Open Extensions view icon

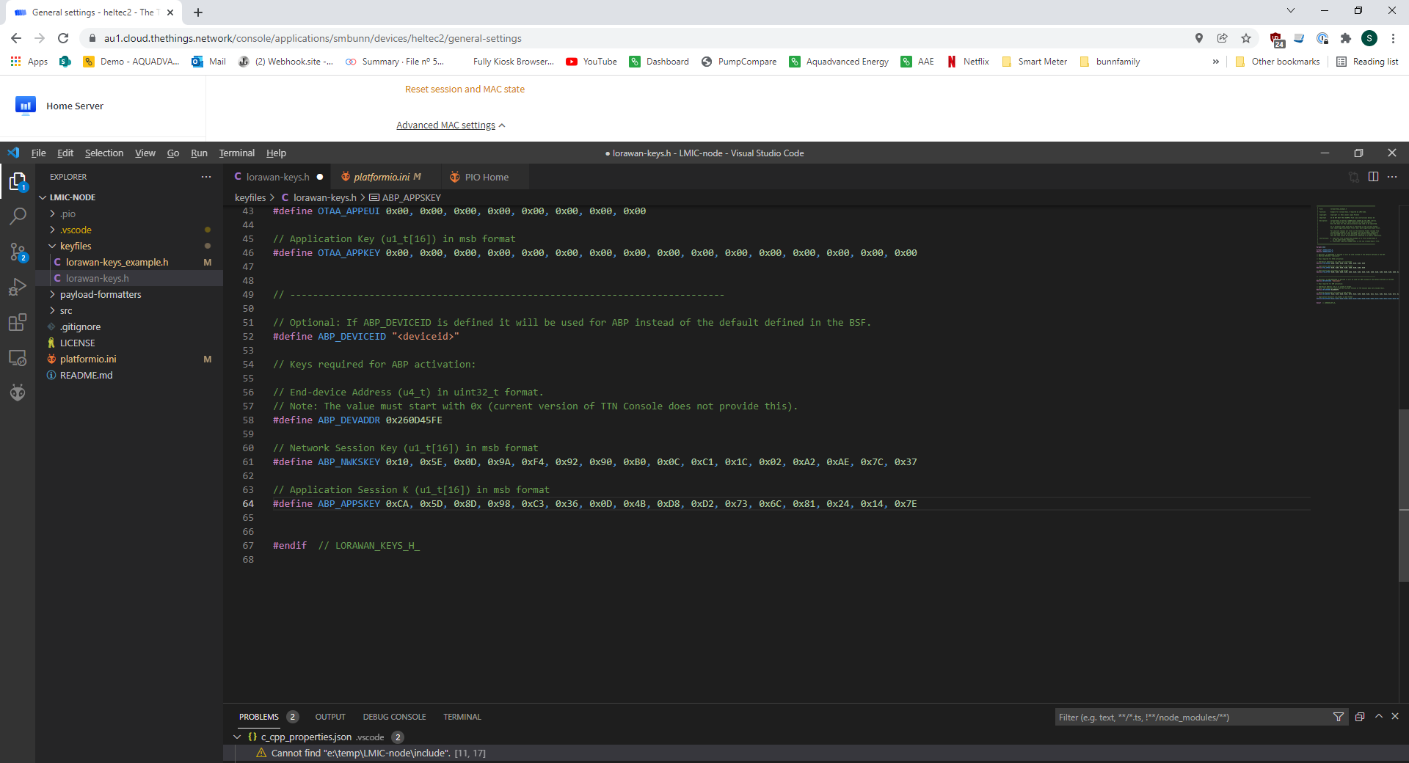pos(18,322)
